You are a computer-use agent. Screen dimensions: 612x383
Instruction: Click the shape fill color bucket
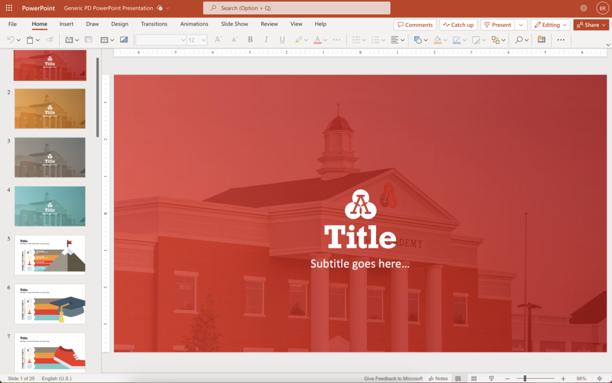click(x=437, y=40)
